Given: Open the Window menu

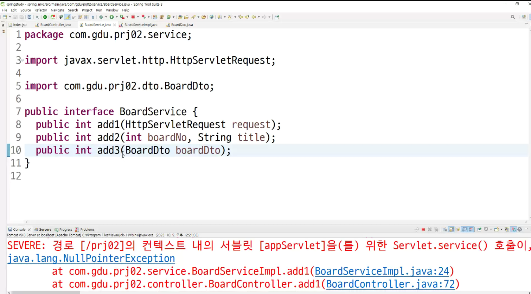Looking at the screenshot, I should point(112,10).
